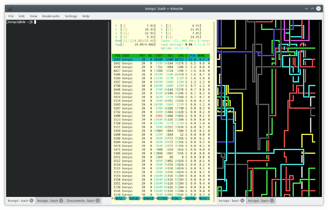Viewport: 328px width, 210px height.
Task: Close the Documents : bash tab
Action: tap(98, 201)
